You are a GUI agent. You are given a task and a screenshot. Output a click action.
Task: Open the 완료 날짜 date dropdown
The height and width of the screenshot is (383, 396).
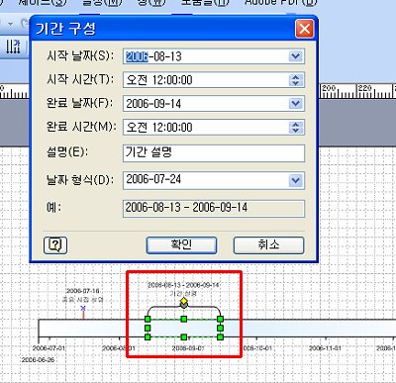296,104
